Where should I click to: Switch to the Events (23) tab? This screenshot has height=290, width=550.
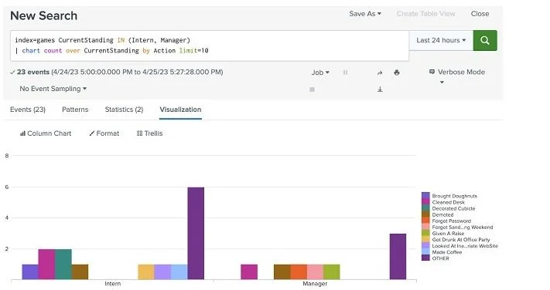[28, 110]
